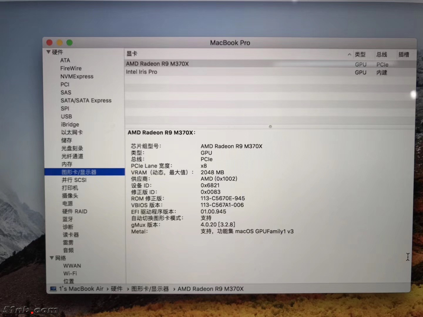Collapse the 硬件 section triangle
This screenshot has width=423, height=317.
48,52
